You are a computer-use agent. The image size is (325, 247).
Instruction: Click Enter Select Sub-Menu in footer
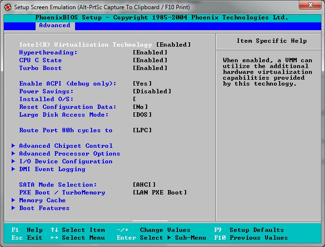[161, 238]
